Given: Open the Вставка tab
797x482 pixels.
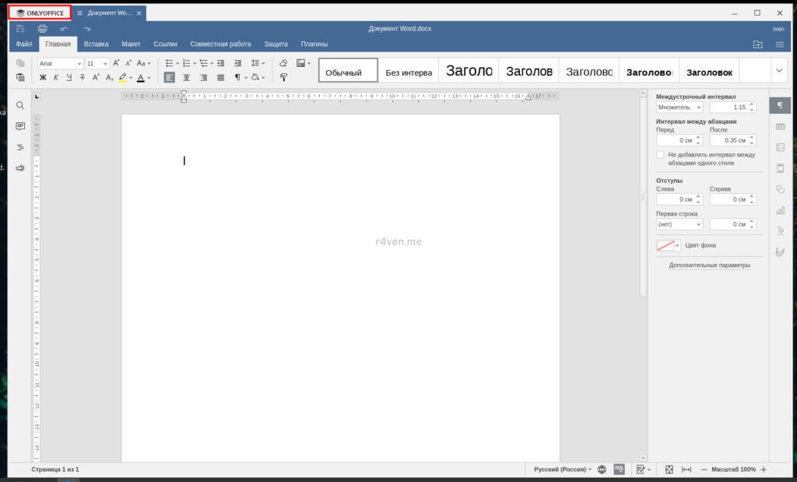Looking at the screenshot, I should pyautogui.click(x=96, y=44).
